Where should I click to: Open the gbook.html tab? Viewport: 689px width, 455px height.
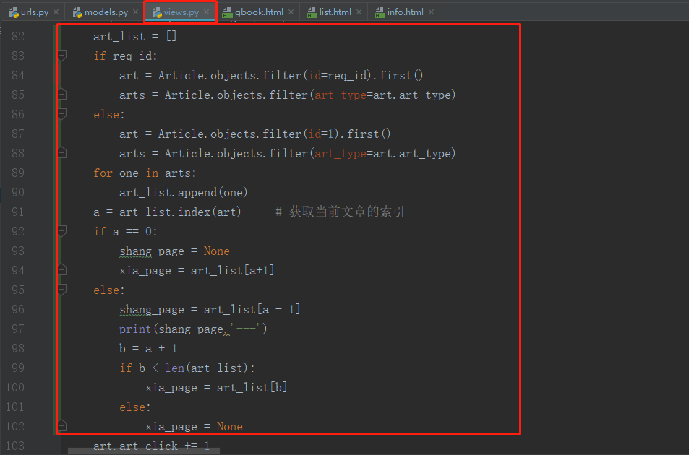259,12
